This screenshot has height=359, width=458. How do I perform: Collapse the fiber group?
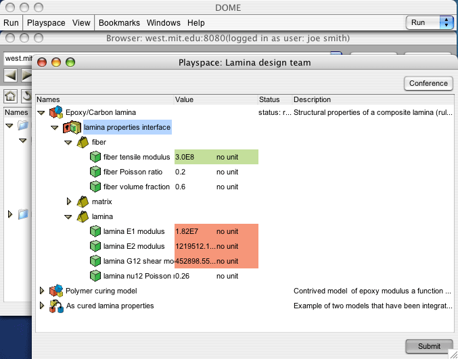[68, 143]
